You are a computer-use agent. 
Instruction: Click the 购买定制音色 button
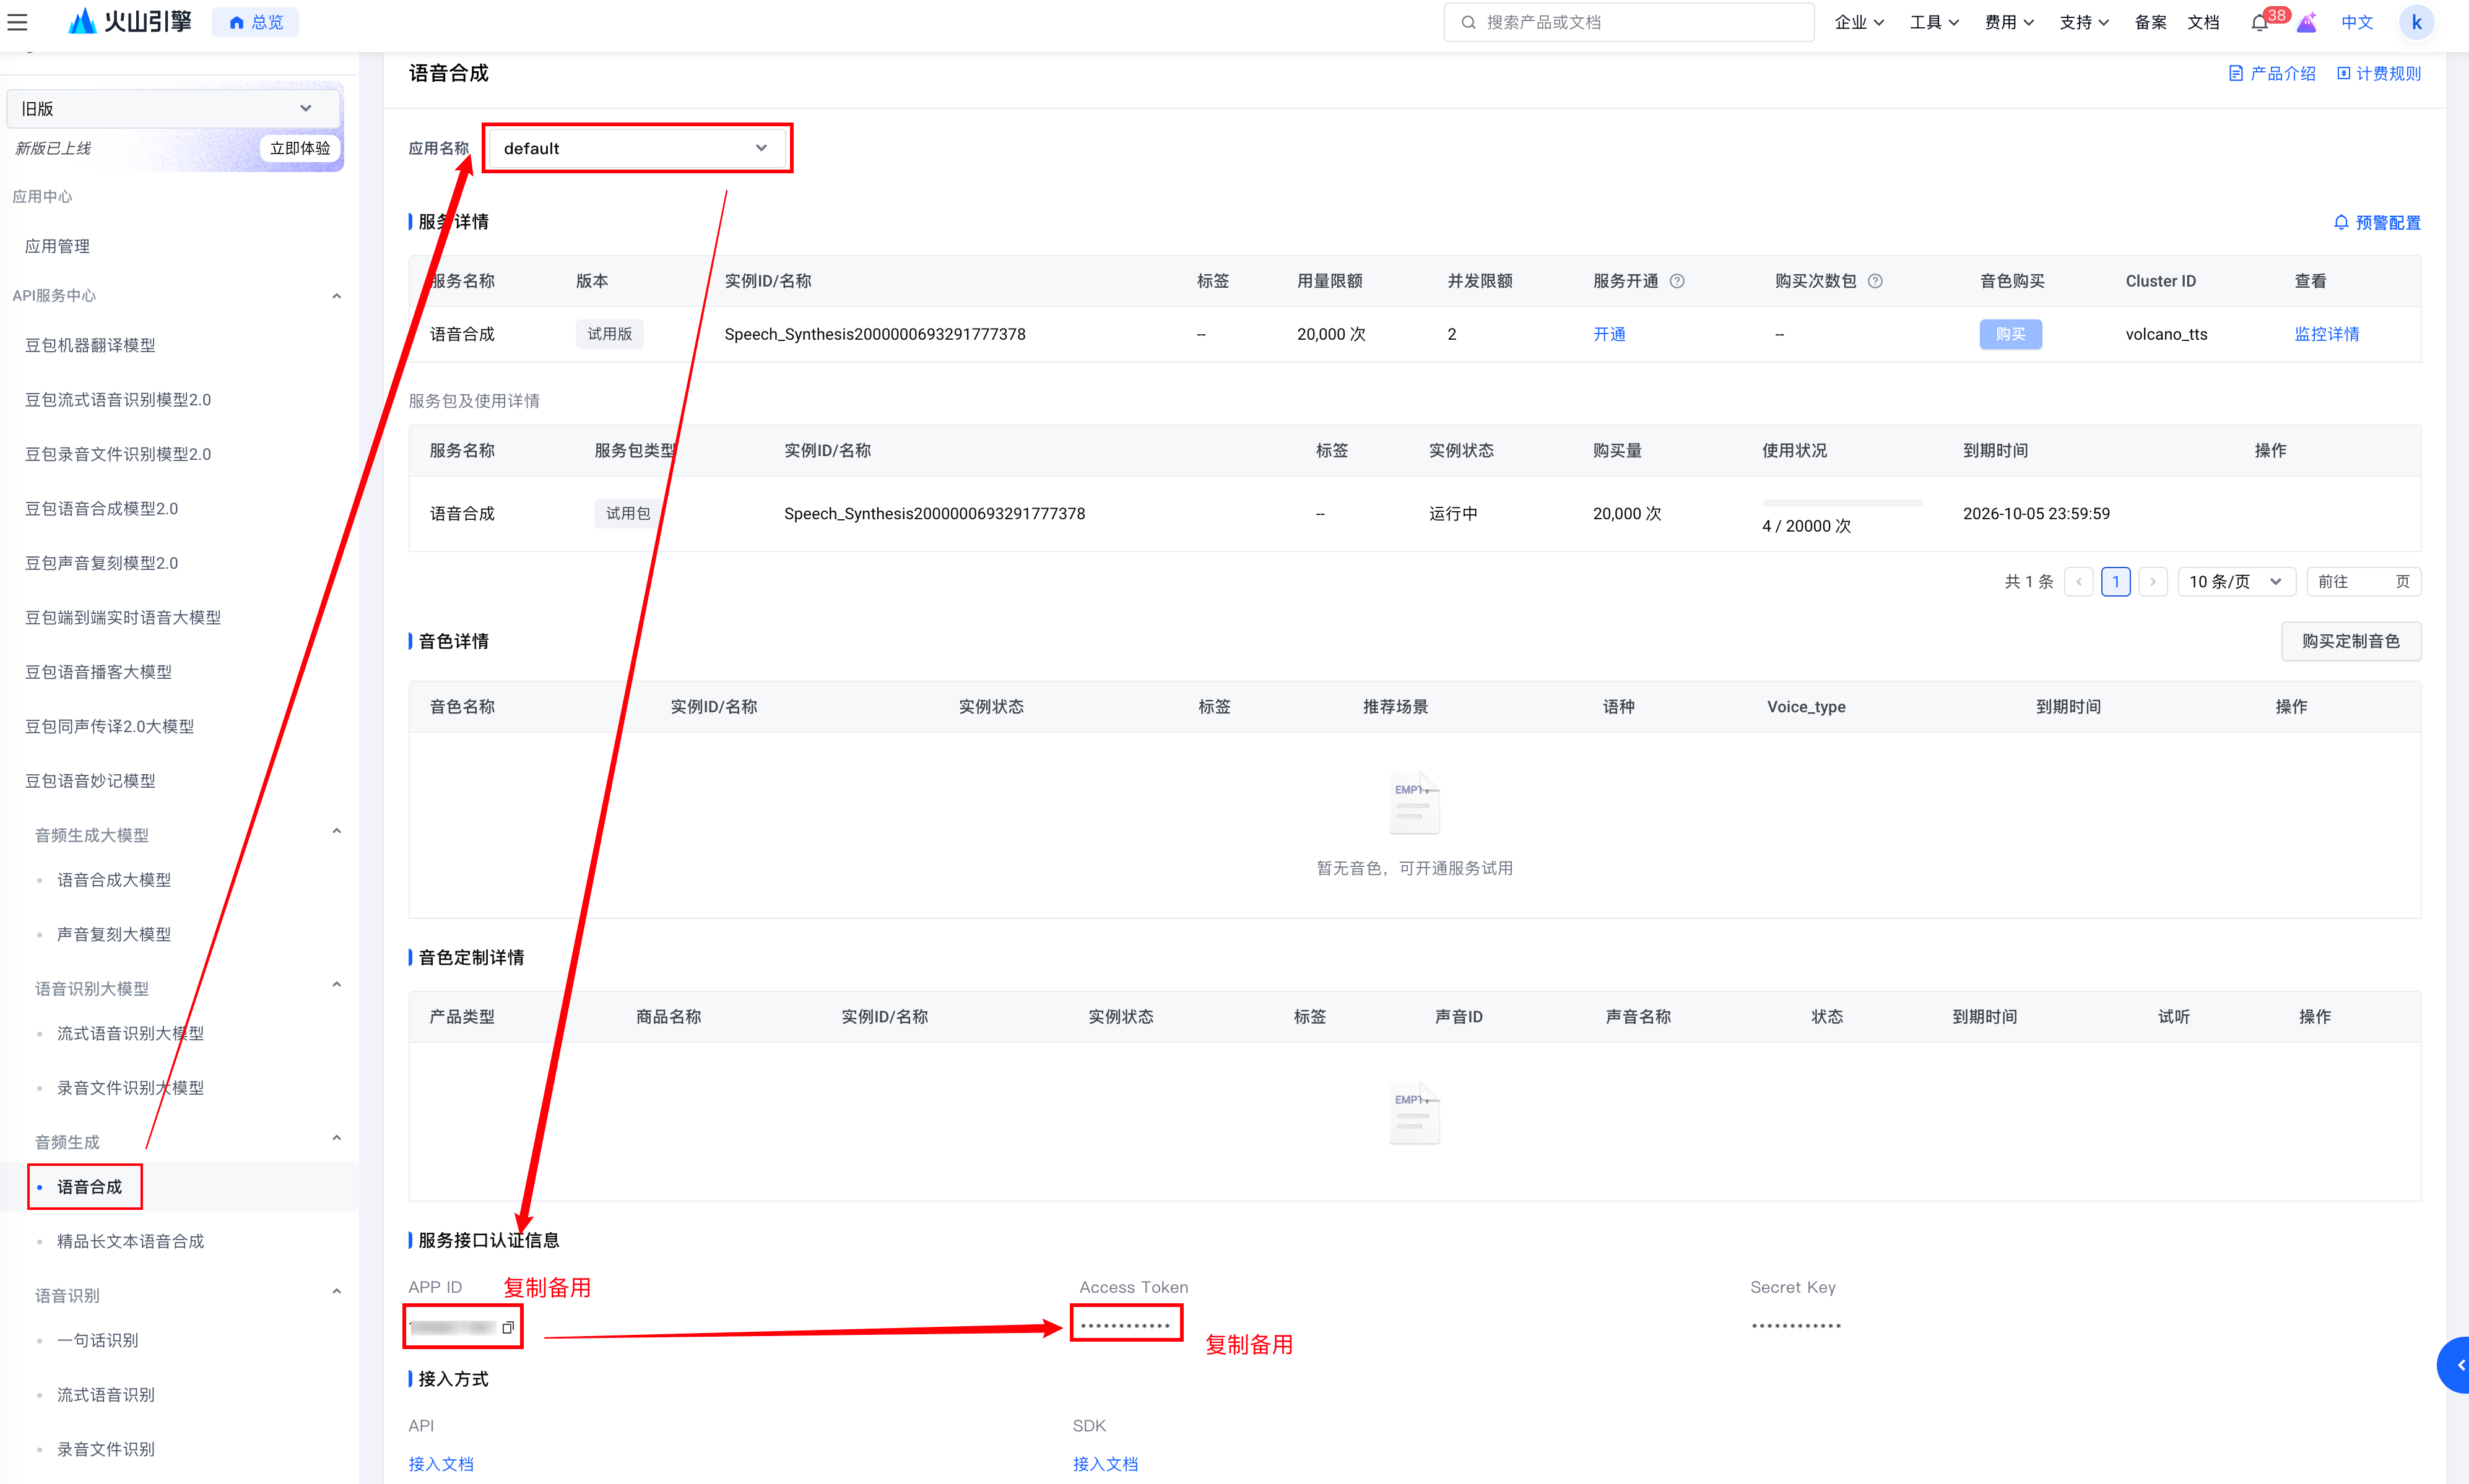(2350, 641)
